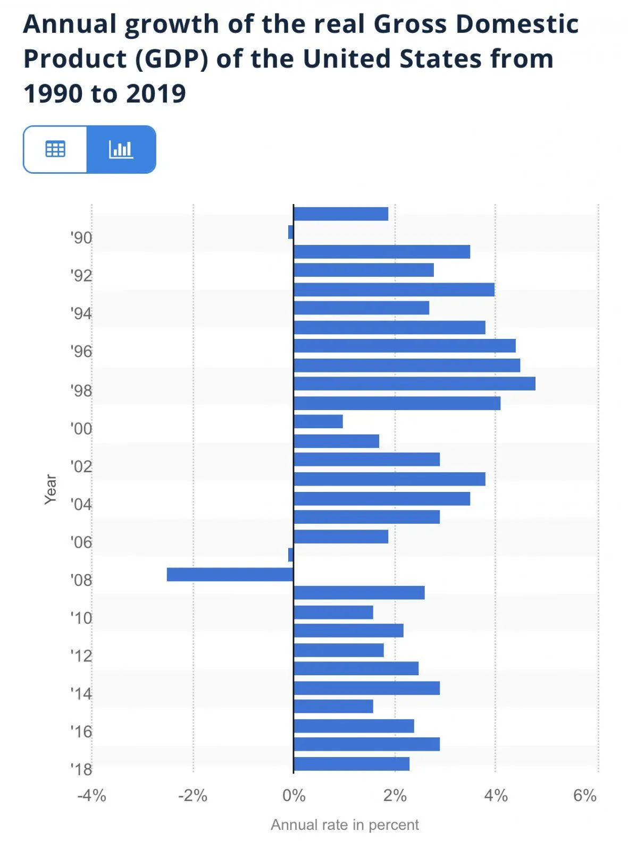The height and width of the screenshot is (850, 628).
Task: Click the tiny negative bar above '90
Action: pyautogui.click(x=291, y=232)
